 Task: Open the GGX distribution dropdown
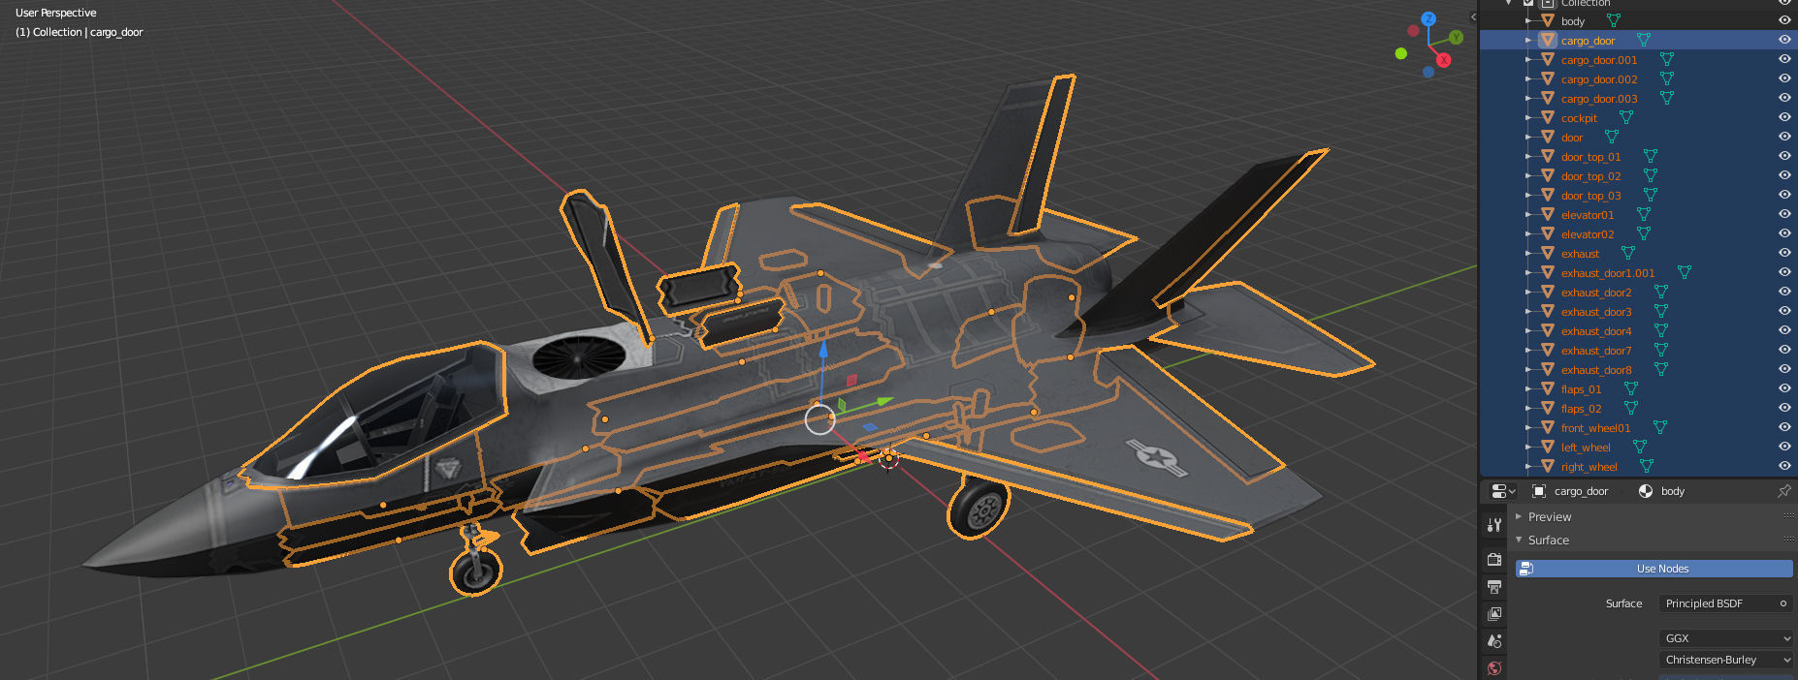[x=1726, y=638]
